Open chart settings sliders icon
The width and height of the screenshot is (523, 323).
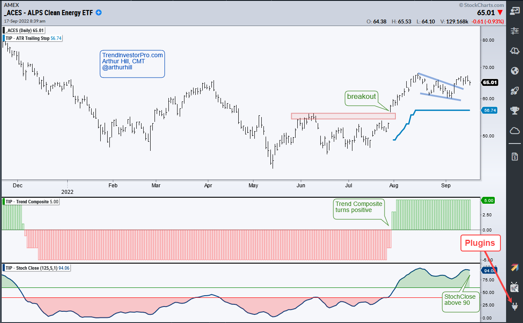[x=515, y=31]
